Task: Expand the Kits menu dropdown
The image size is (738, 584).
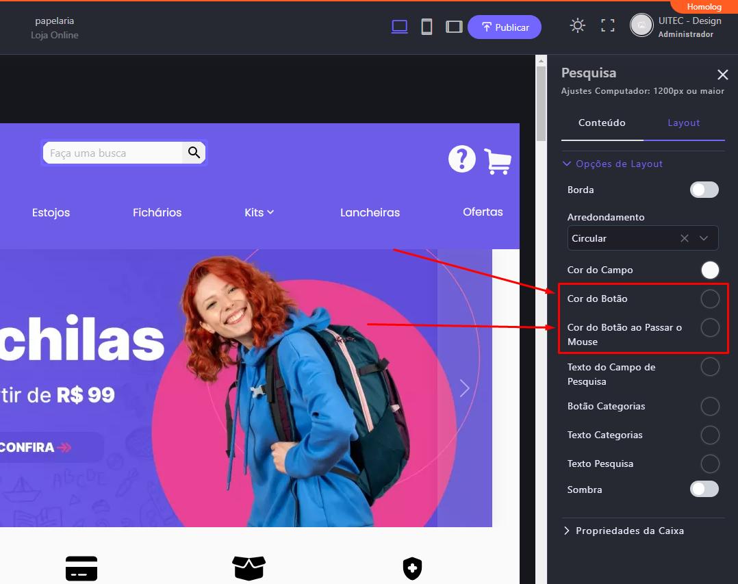Action: [x=259, y=212]
